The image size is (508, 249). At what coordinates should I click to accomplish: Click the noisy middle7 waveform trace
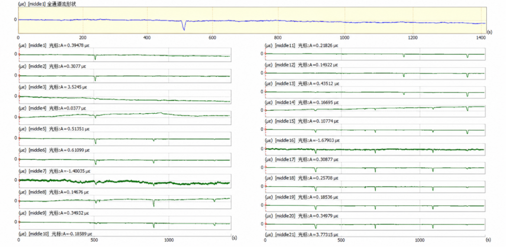click(x=125, y=182)
